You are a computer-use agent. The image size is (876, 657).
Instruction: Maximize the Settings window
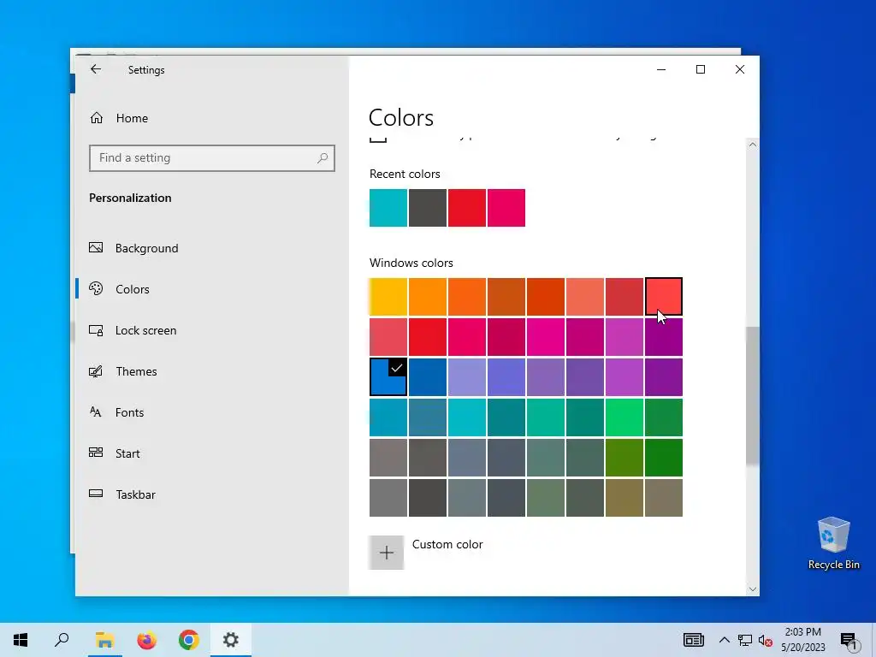point(701,69)
